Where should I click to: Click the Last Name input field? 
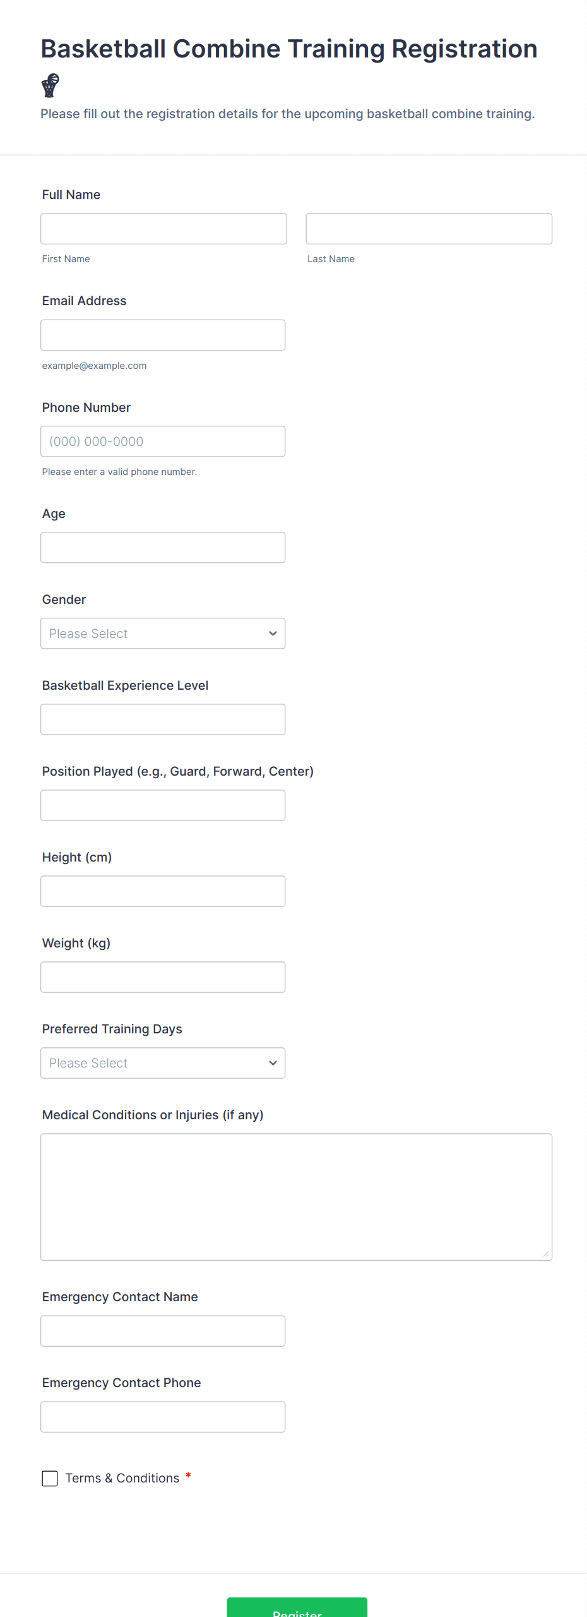point(429,229)
